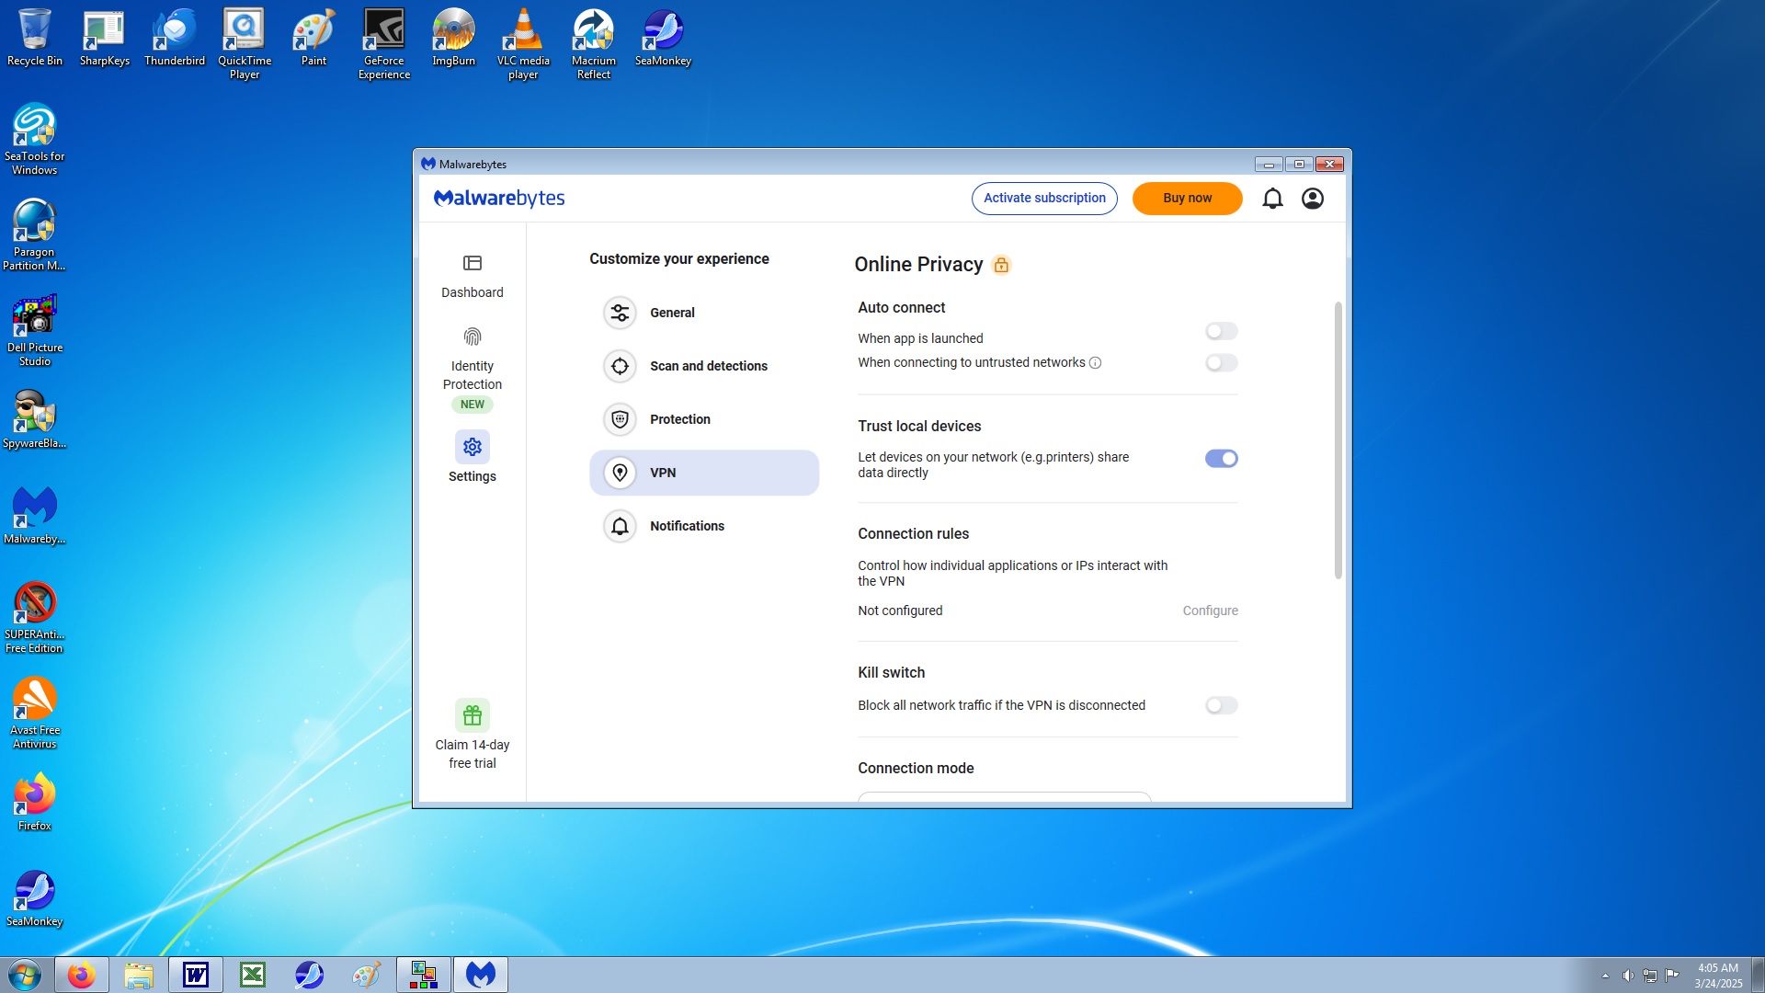
Task: Click the Online Privacy lock icon
Action: 1001,265
